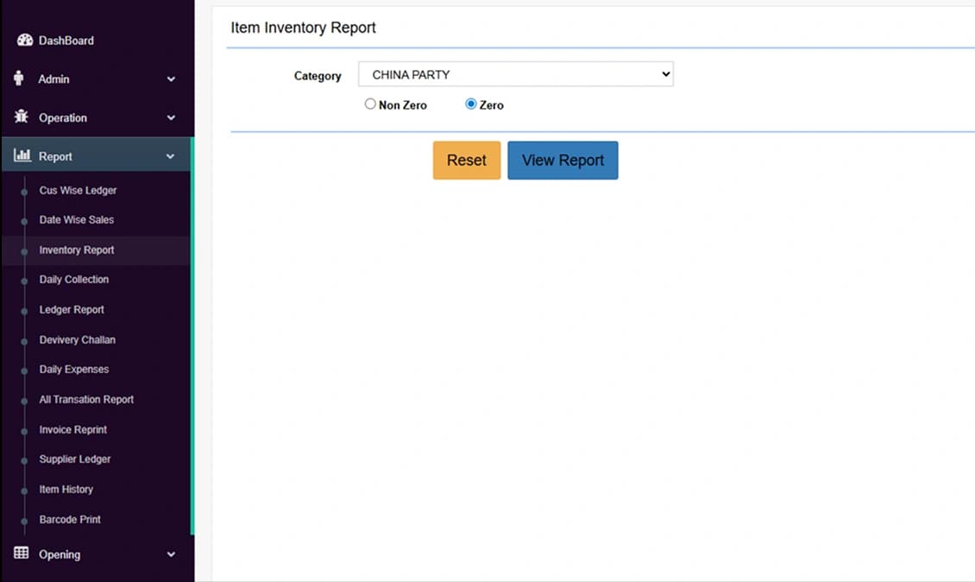Screen dimensions: 975x582
Task: Select the Non Zero radio button
Action: tap(370, 104)
